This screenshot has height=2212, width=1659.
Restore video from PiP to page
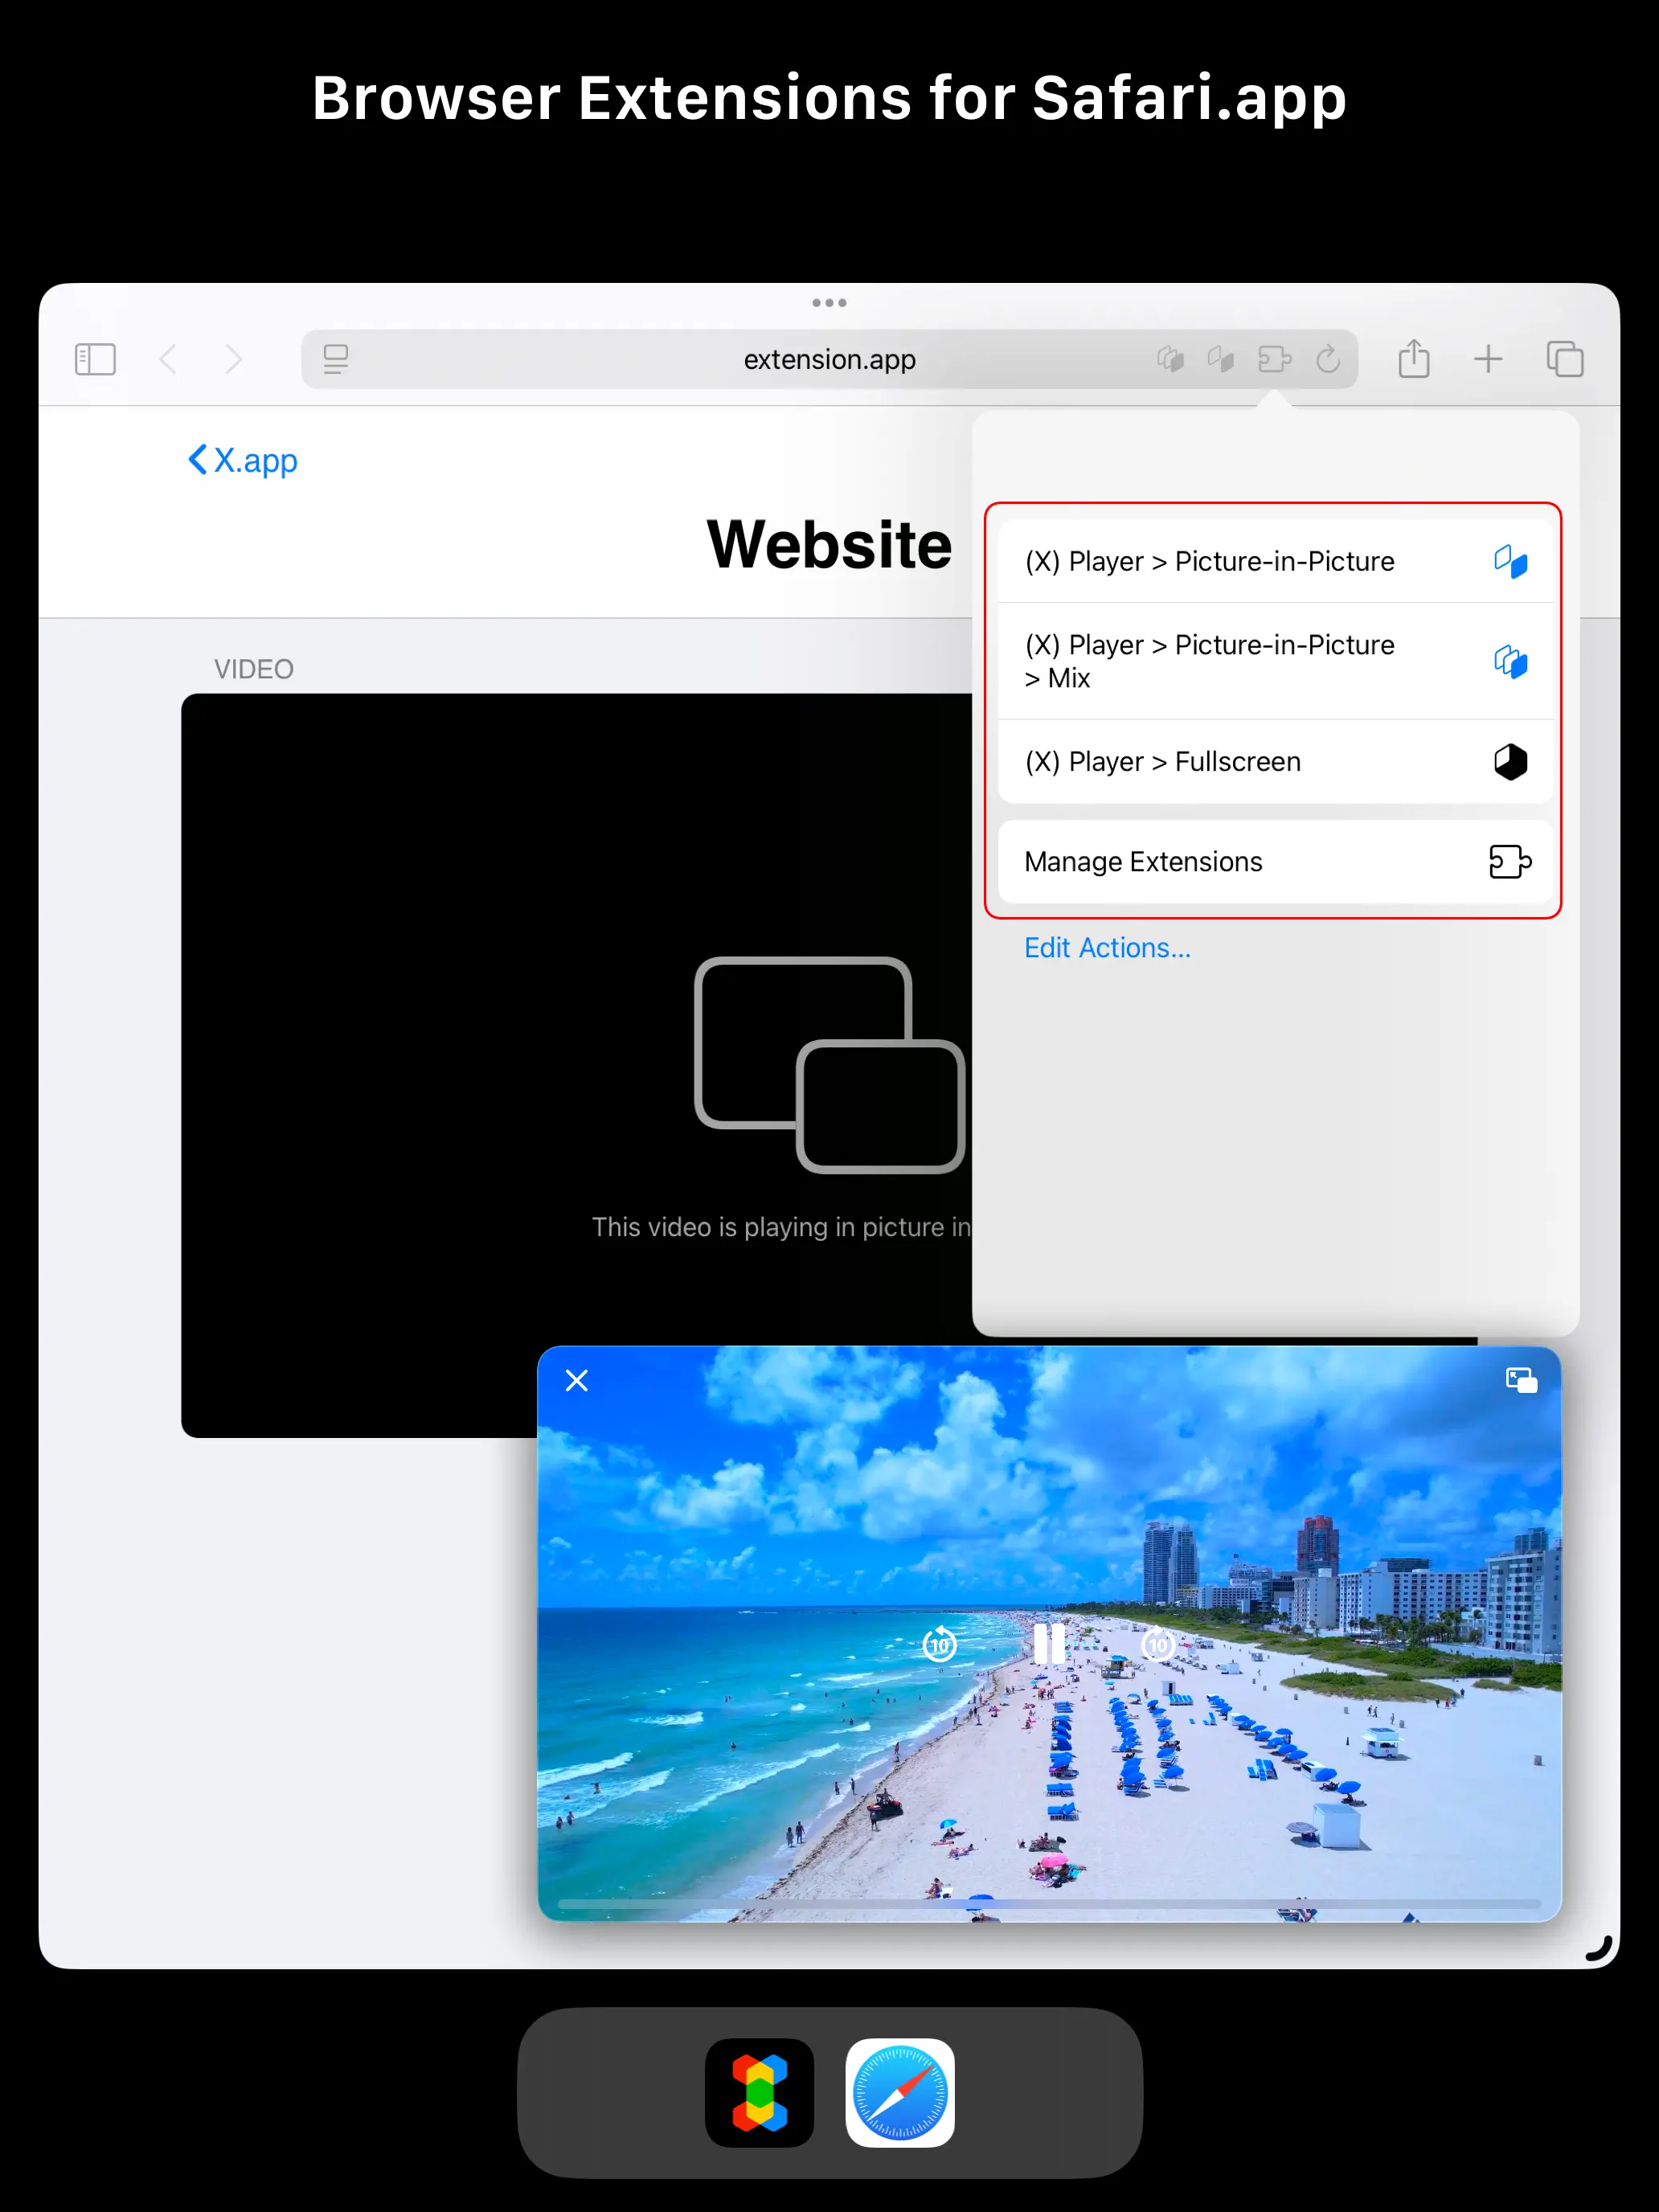[1521, 1381]
